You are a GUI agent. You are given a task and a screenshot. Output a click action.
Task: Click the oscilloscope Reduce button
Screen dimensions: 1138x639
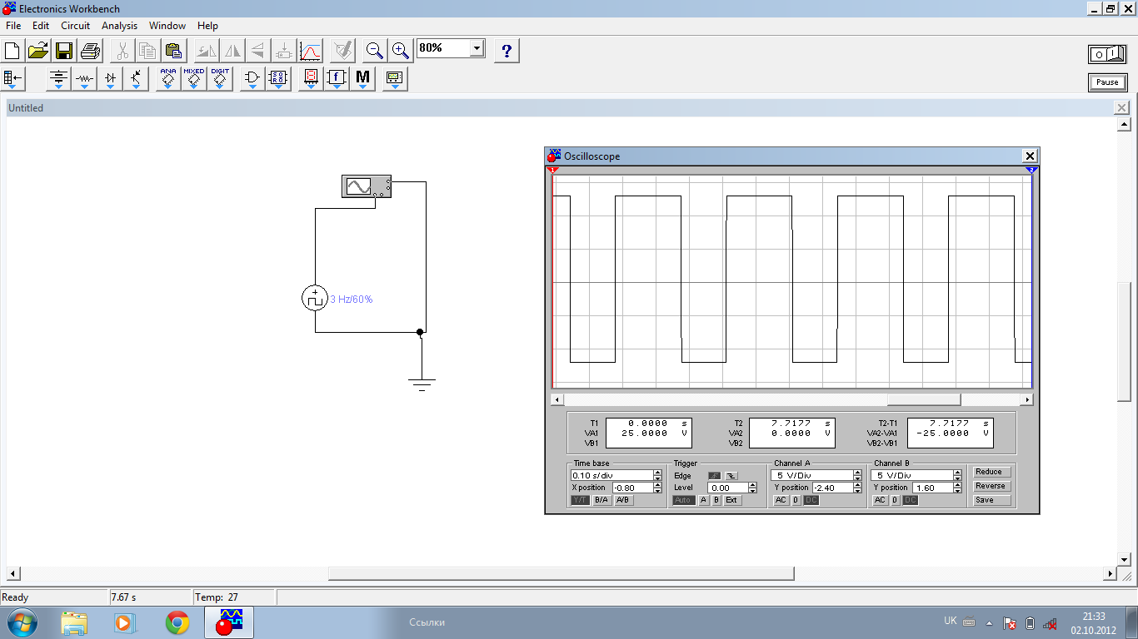[991, 472]
